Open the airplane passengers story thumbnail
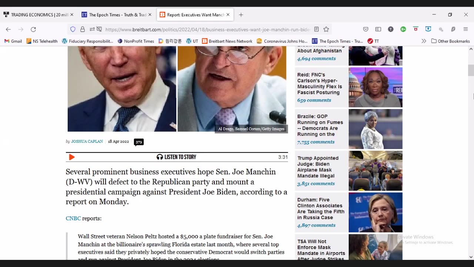 click(375, 171)
